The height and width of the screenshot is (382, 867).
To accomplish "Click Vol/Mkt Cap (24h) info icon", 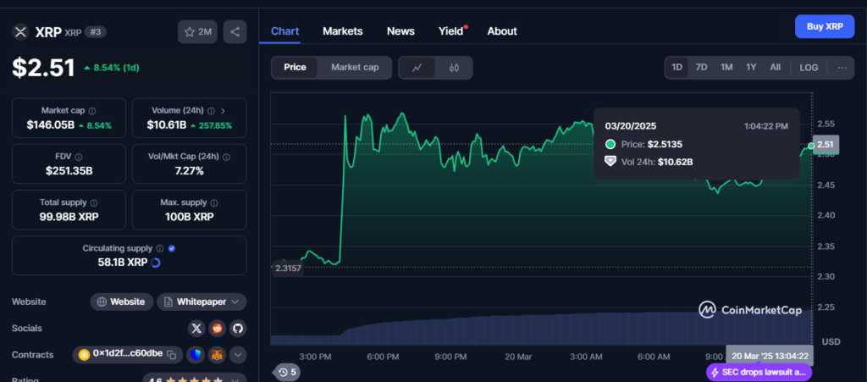I will coord(226,157).
